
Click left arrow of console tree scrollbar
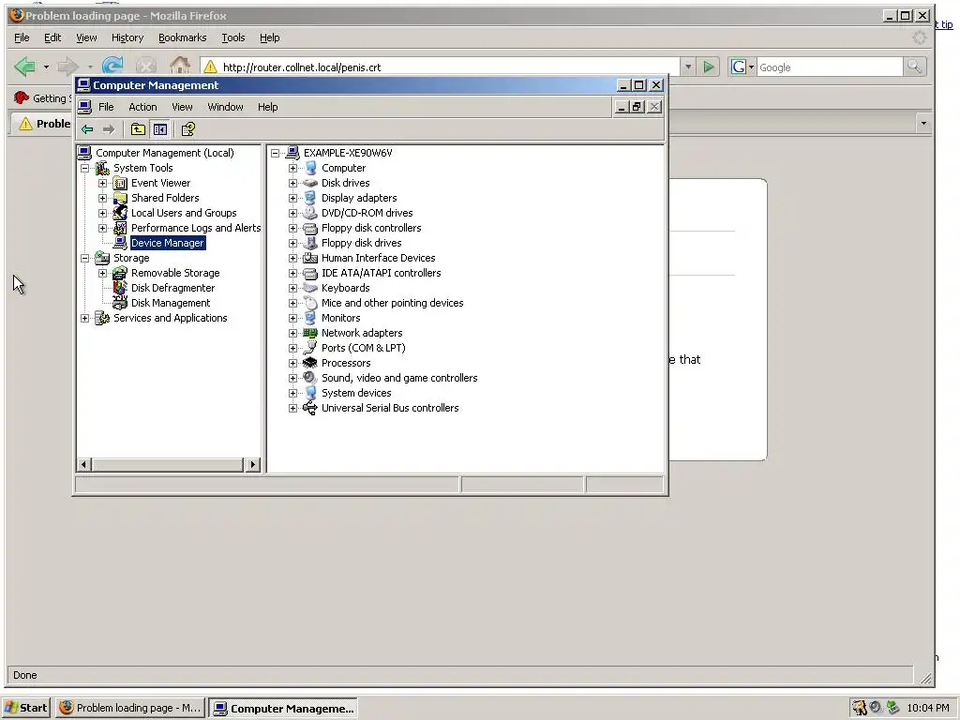click(84, 465)
